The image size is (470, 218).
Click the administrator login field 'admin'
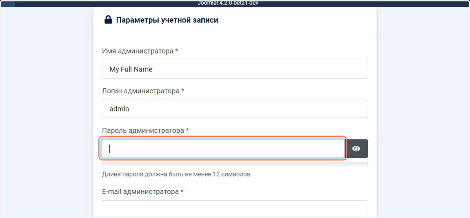point(235,109)
